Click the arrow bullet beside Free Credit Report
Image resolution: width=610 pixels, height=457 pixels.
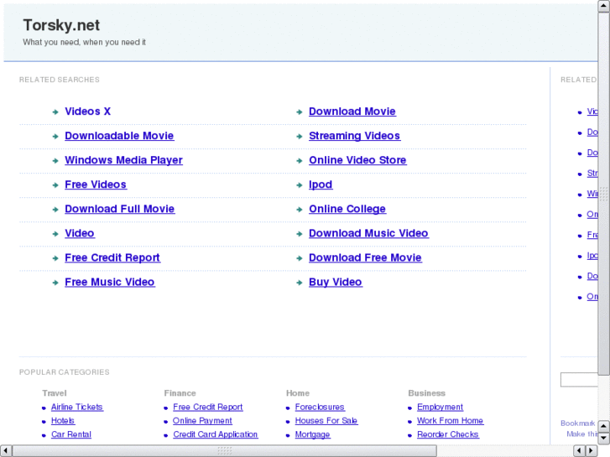(x=55, y=258)
